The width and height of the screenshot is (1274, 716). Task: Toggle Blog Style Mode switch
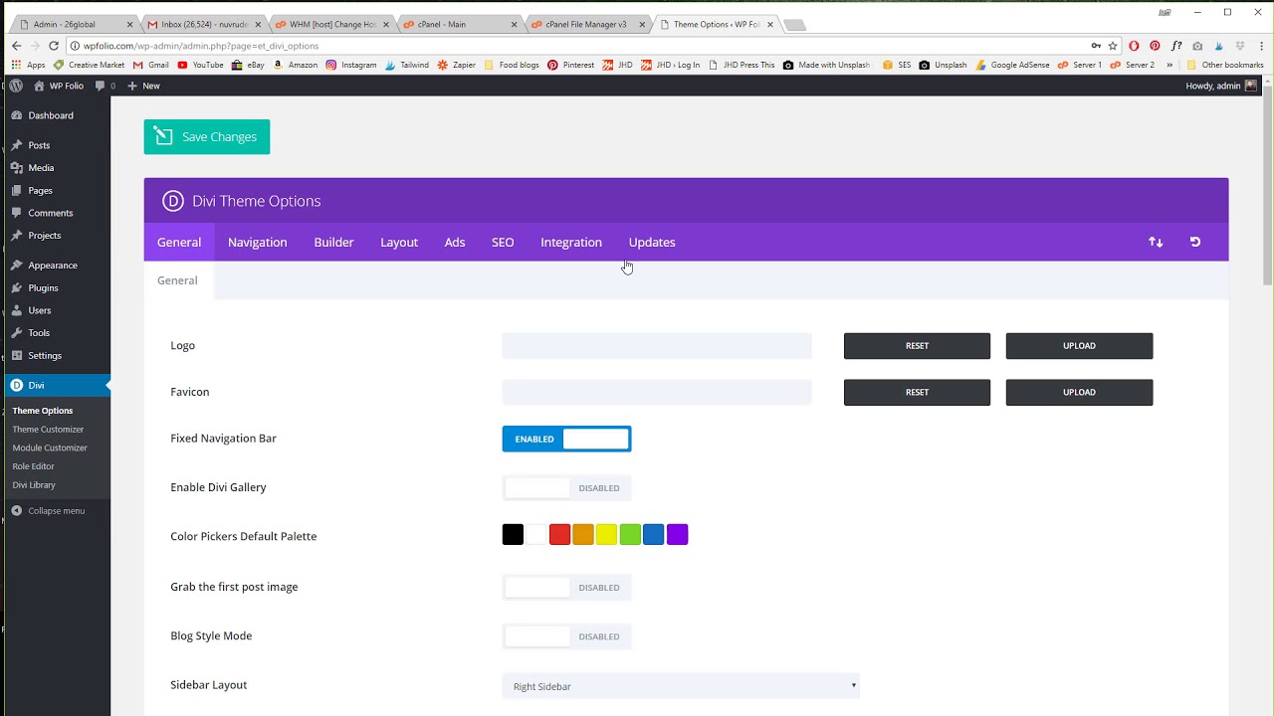click(566, 636)
